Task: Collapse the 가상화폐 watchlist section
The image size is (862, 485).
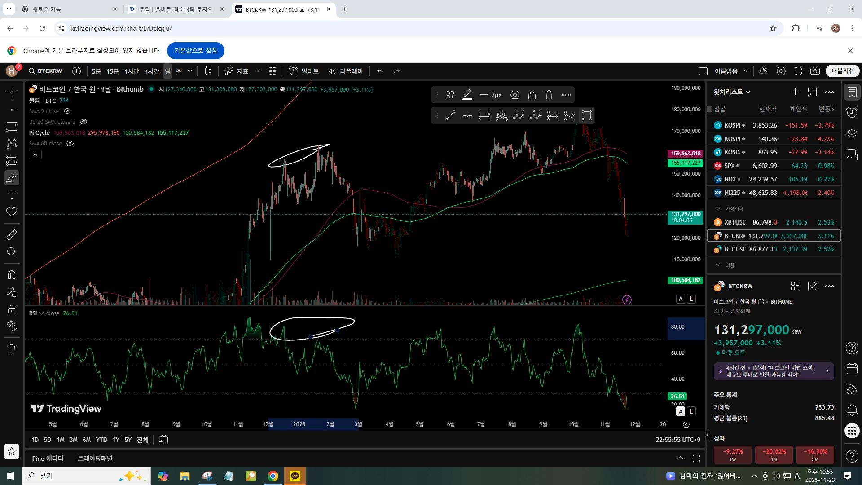Action: pyautogui.click(x=717, y=208)
